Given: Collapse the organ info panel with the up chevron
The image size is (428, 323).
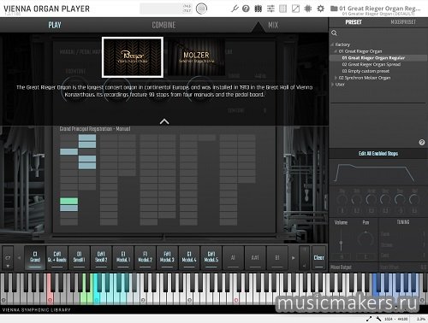Looking at the screenshot, I should [164, 121].
